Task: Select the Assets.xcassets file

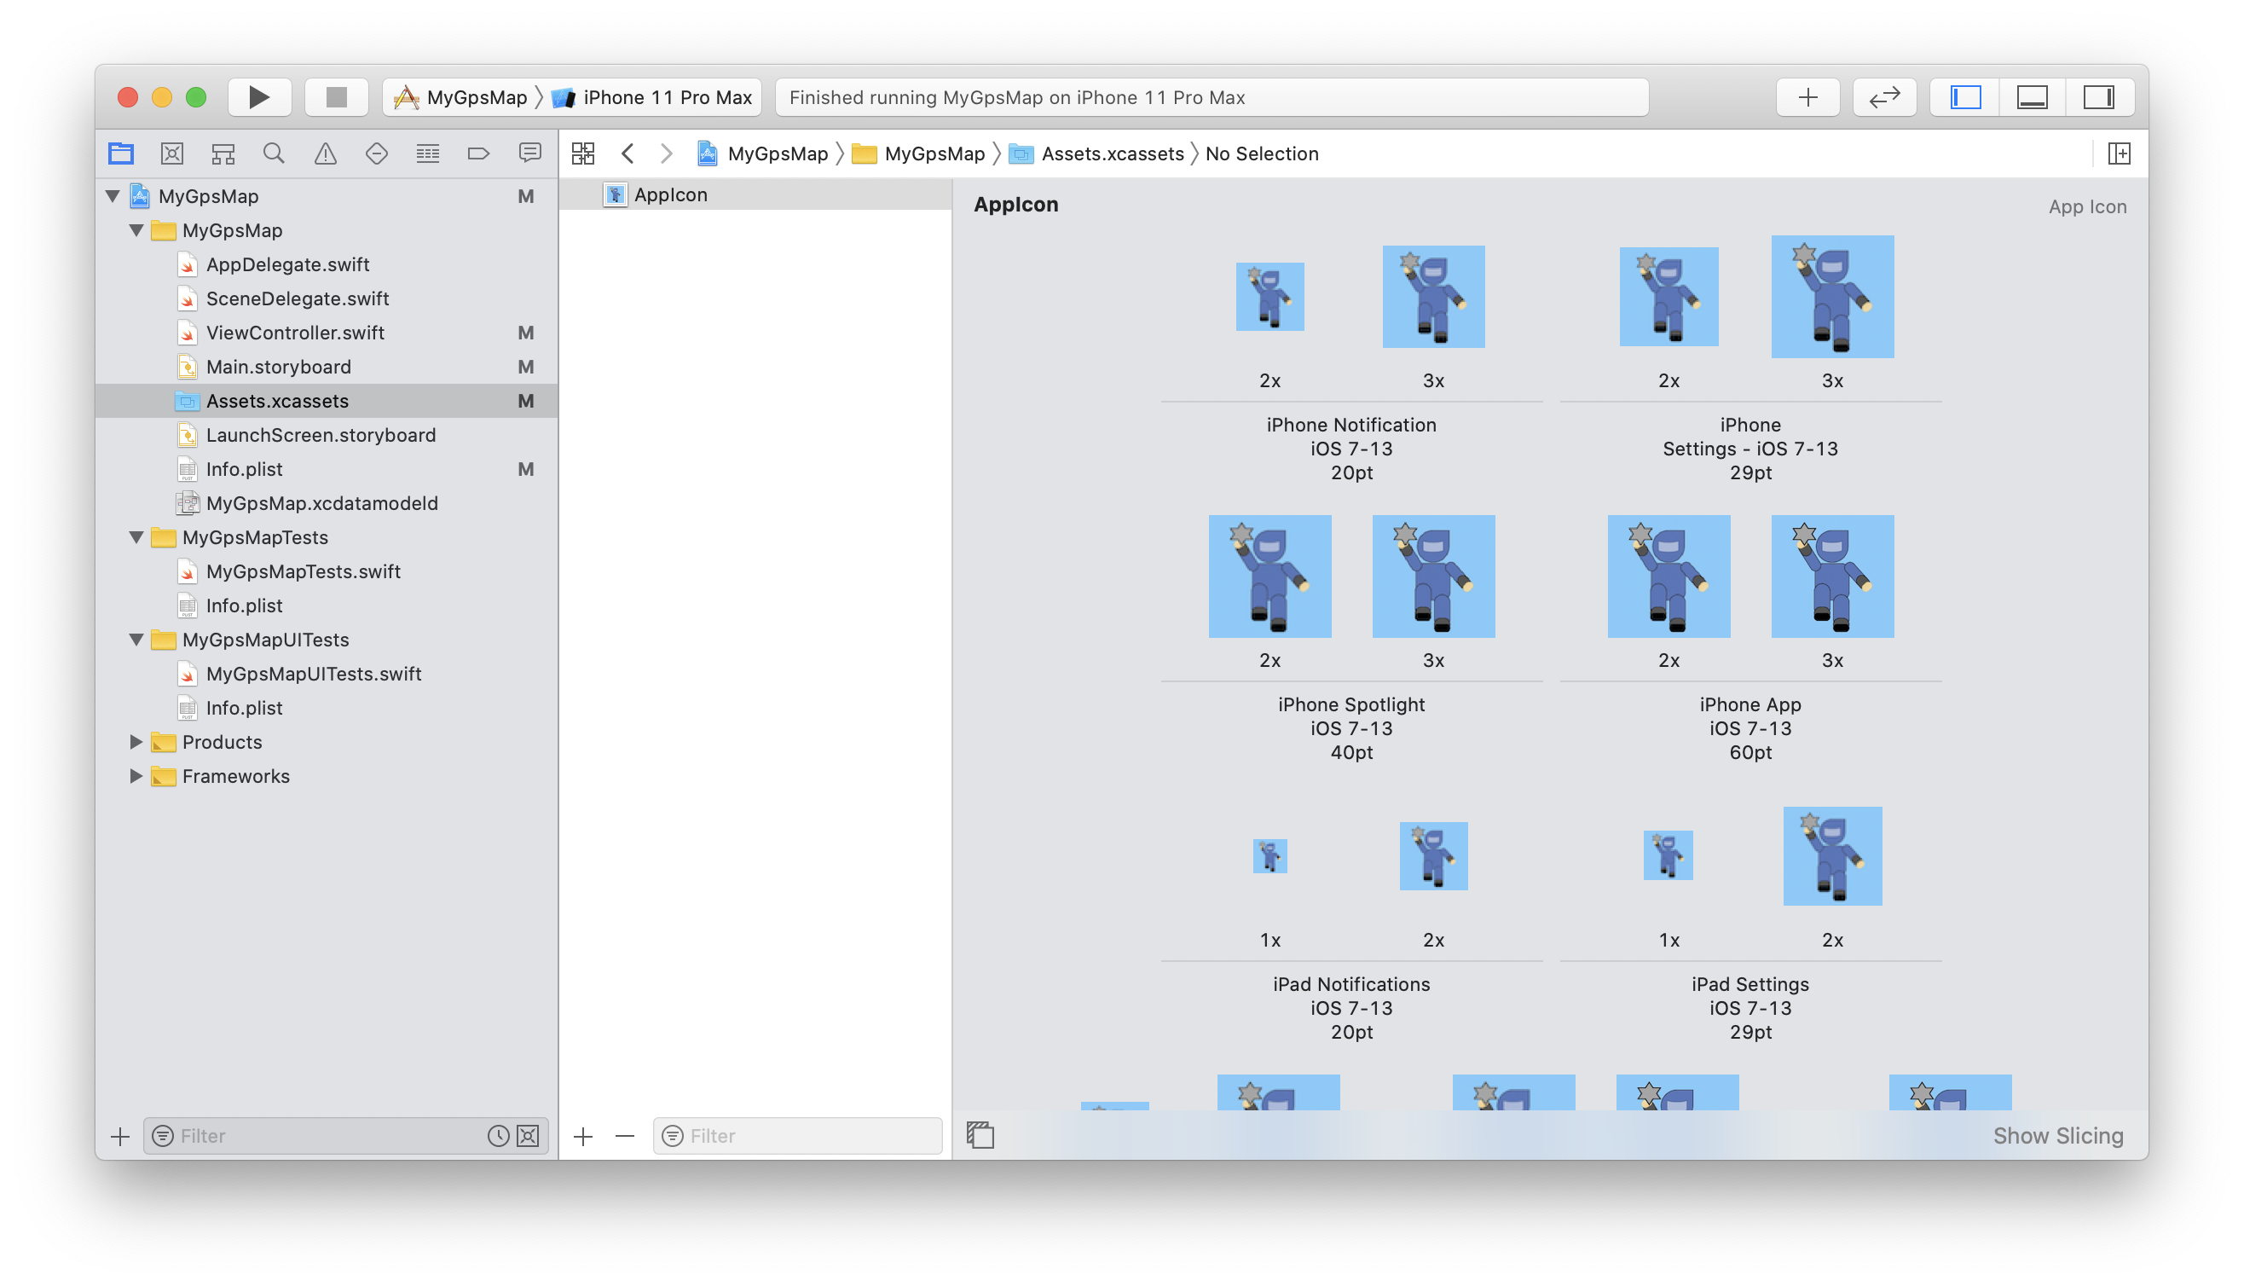Action: click(x=279, y=399)
